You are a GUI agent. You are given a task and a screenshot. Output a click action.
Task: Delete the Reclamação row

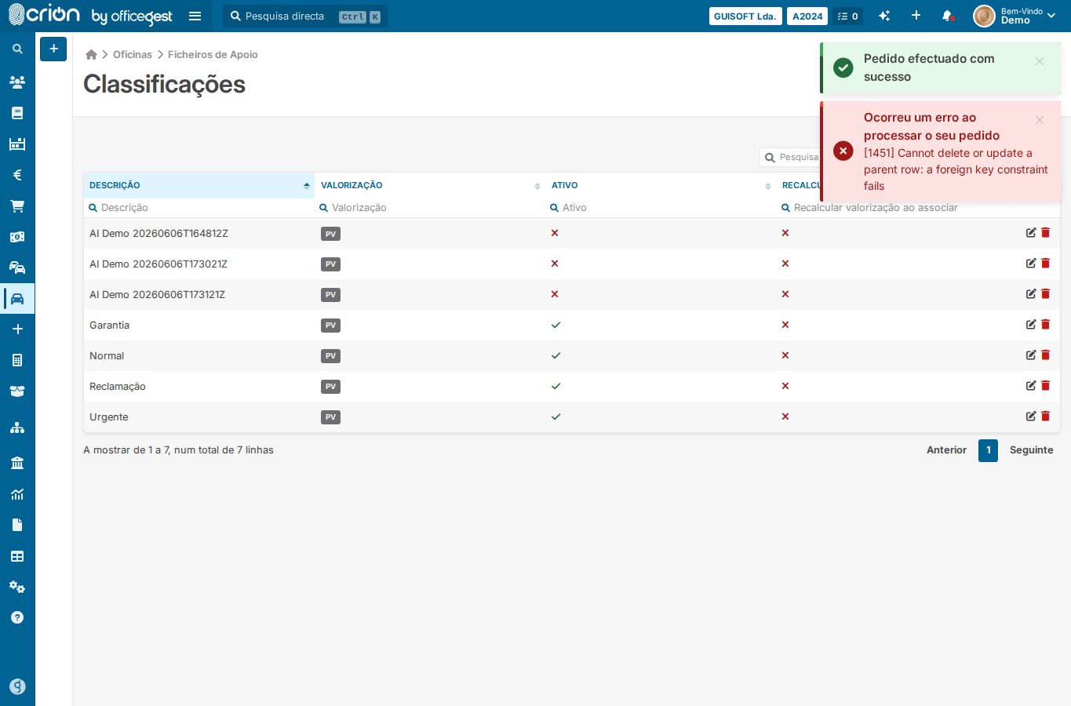click(x=1046, y=386)
